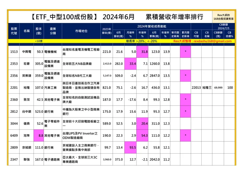
Task: Select the stock name 京城銀
Action: [x=27, y=147]
